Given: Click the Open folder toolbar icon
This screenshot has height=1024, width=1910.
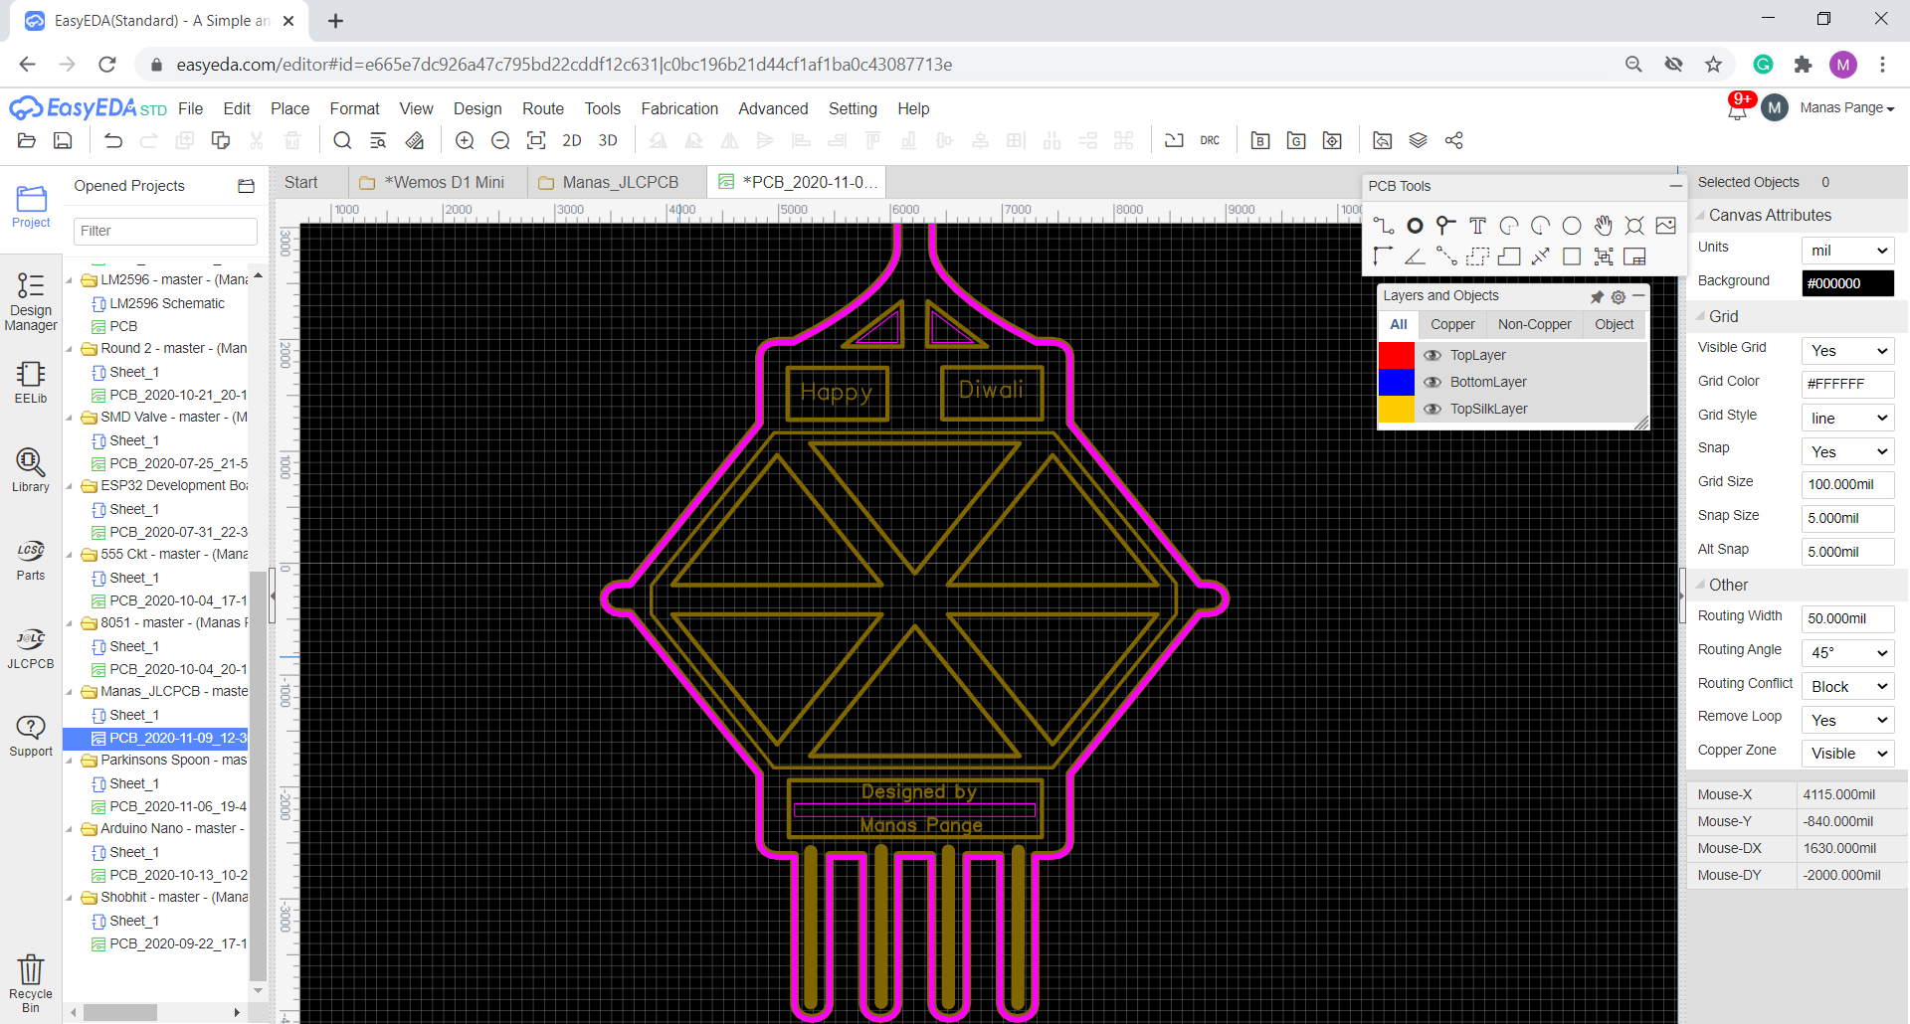Looking at the screenshot, I should pos(27,140).
